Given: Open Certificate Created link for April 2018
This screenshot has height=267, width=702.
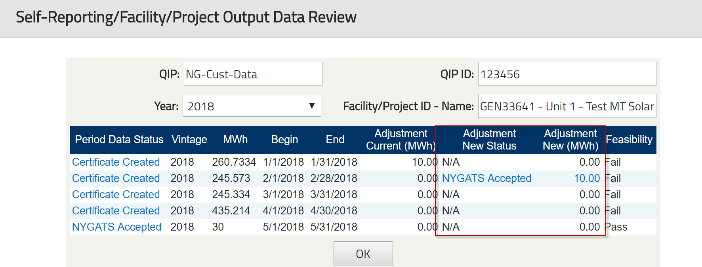Looking at the screenshot, I should click(x=116, y=211).
